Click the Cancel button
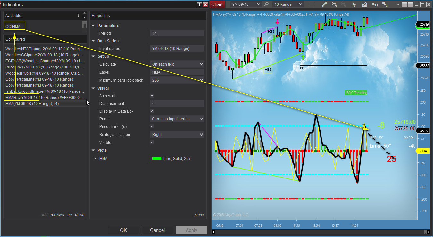433x237 pixels. 157,230
